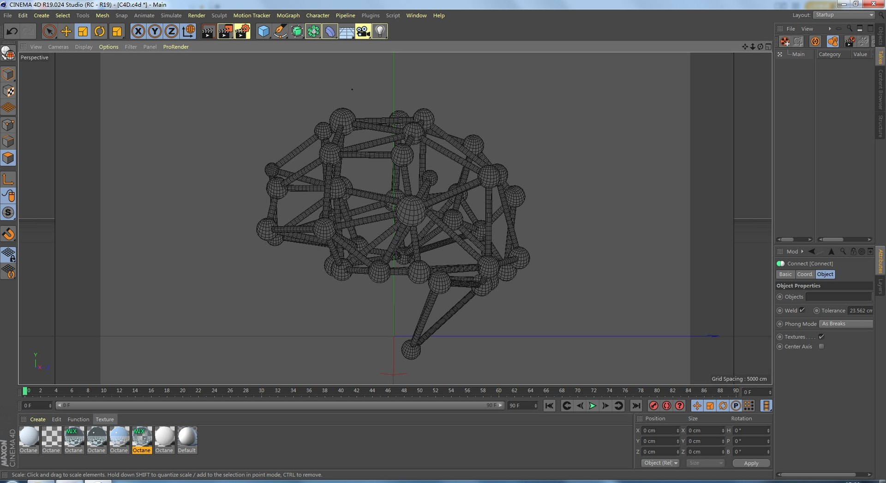This screenshot has width=886, height=483.
Task: Open the Phong Mode dropdown
Action: [846, 324]
